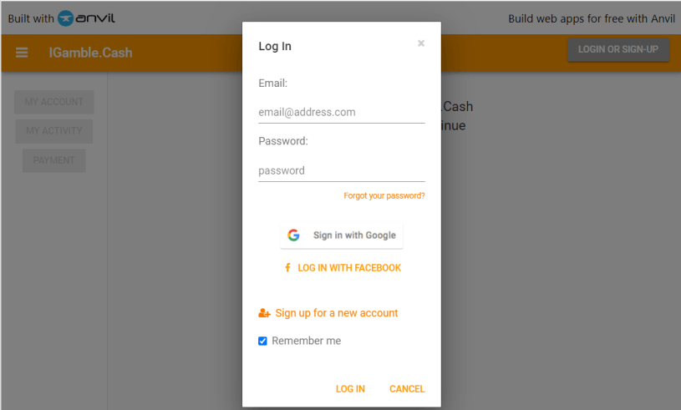Screen dimensions: 681x410
Task: Click LOGIN OR SIGN-UP header button
Action: tap(618, 49)
